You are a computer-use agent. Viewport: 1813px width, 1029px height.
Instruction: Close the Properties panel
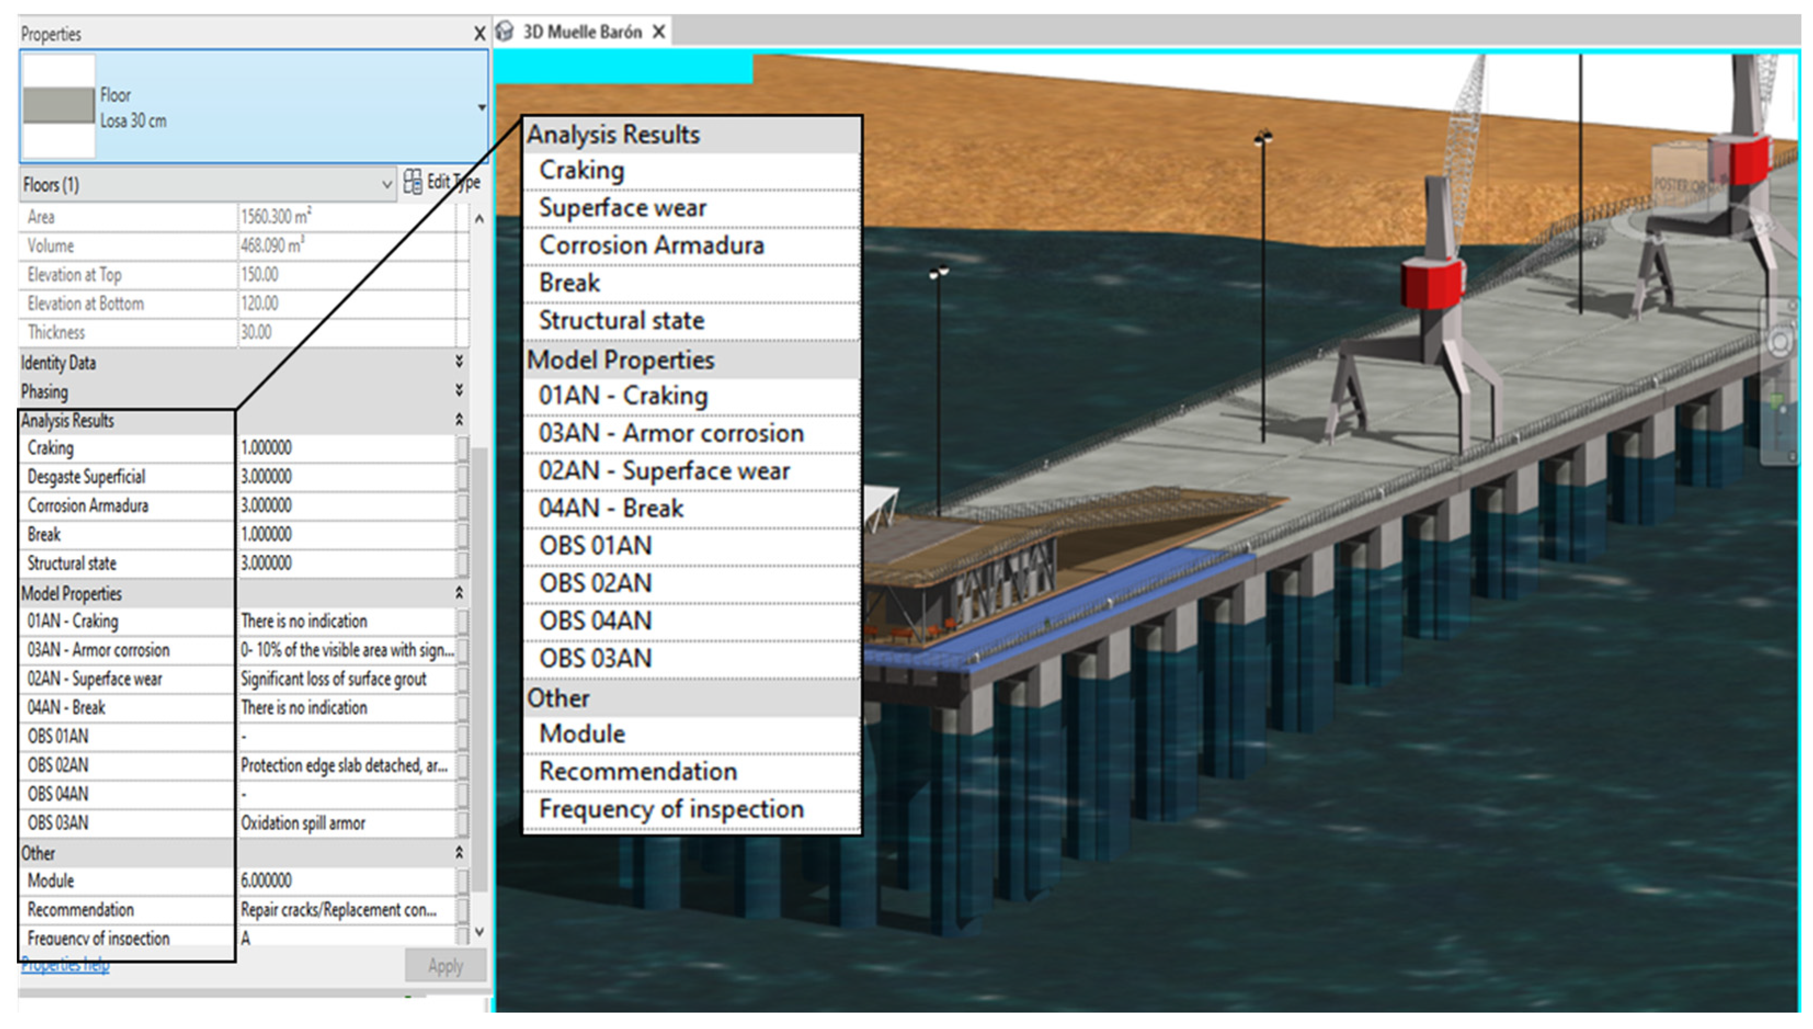(x=480, y=33)
